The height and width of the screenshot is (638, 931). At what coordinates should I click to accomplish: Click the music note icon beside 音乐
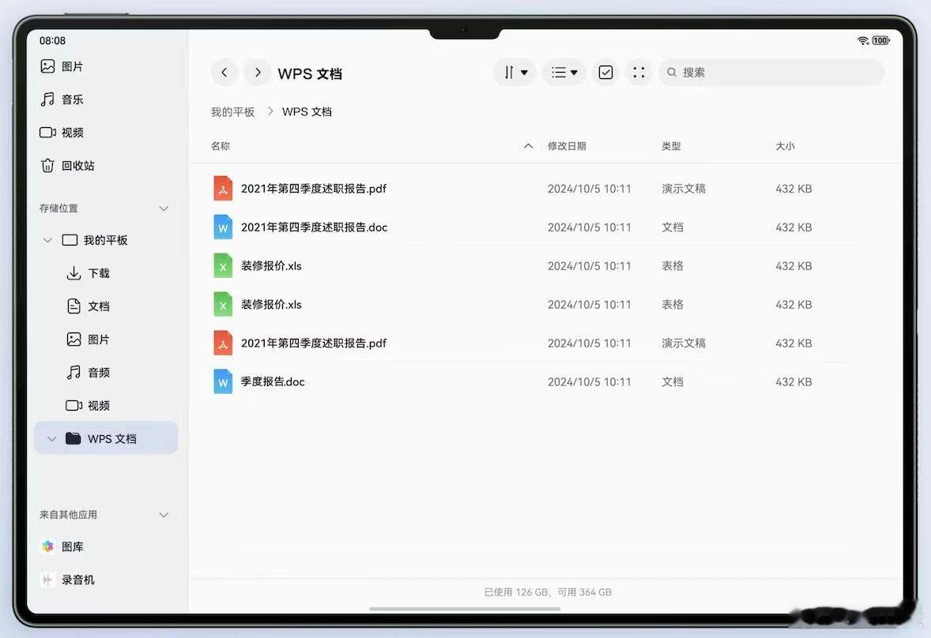coord(47,99)
